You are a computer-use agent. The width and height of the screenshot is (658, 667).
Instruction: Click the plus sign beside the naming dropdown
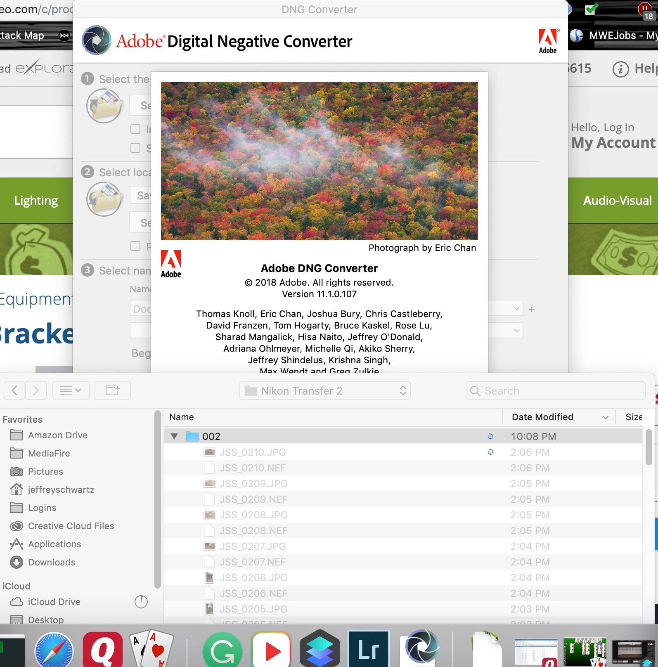pyautogui.click(x=532, y=309)
